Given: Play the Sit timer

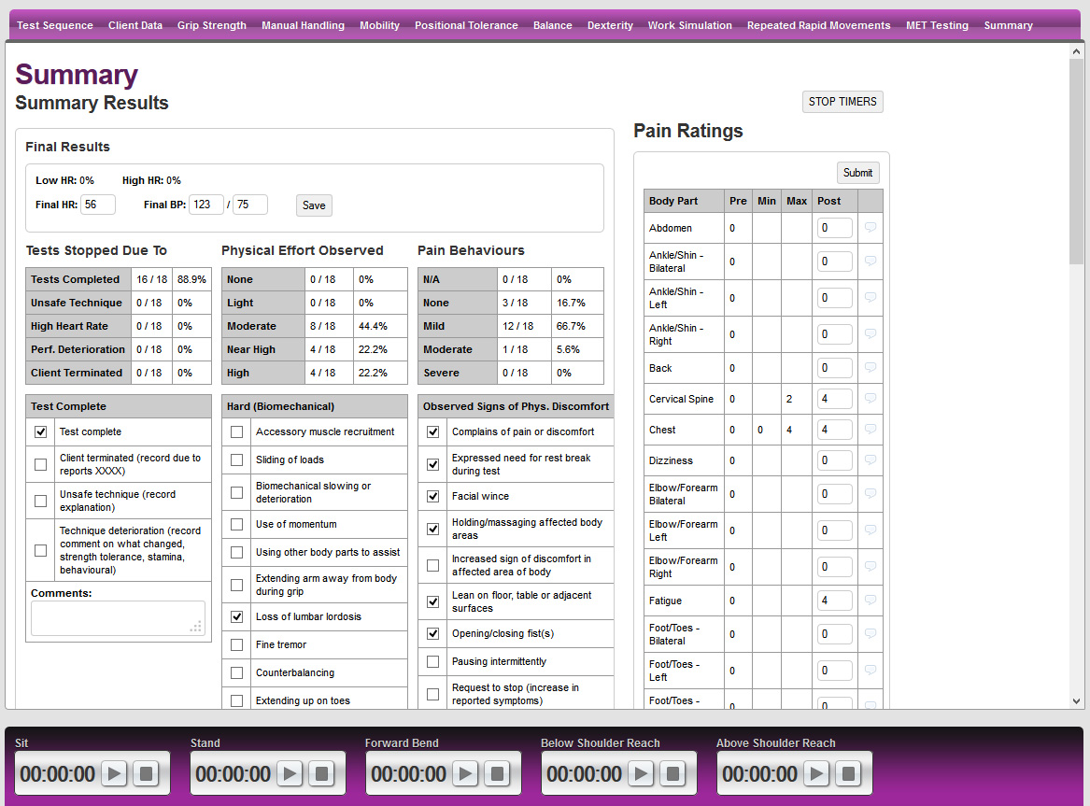Looking at the screenshot, I should tap(114, 772).
